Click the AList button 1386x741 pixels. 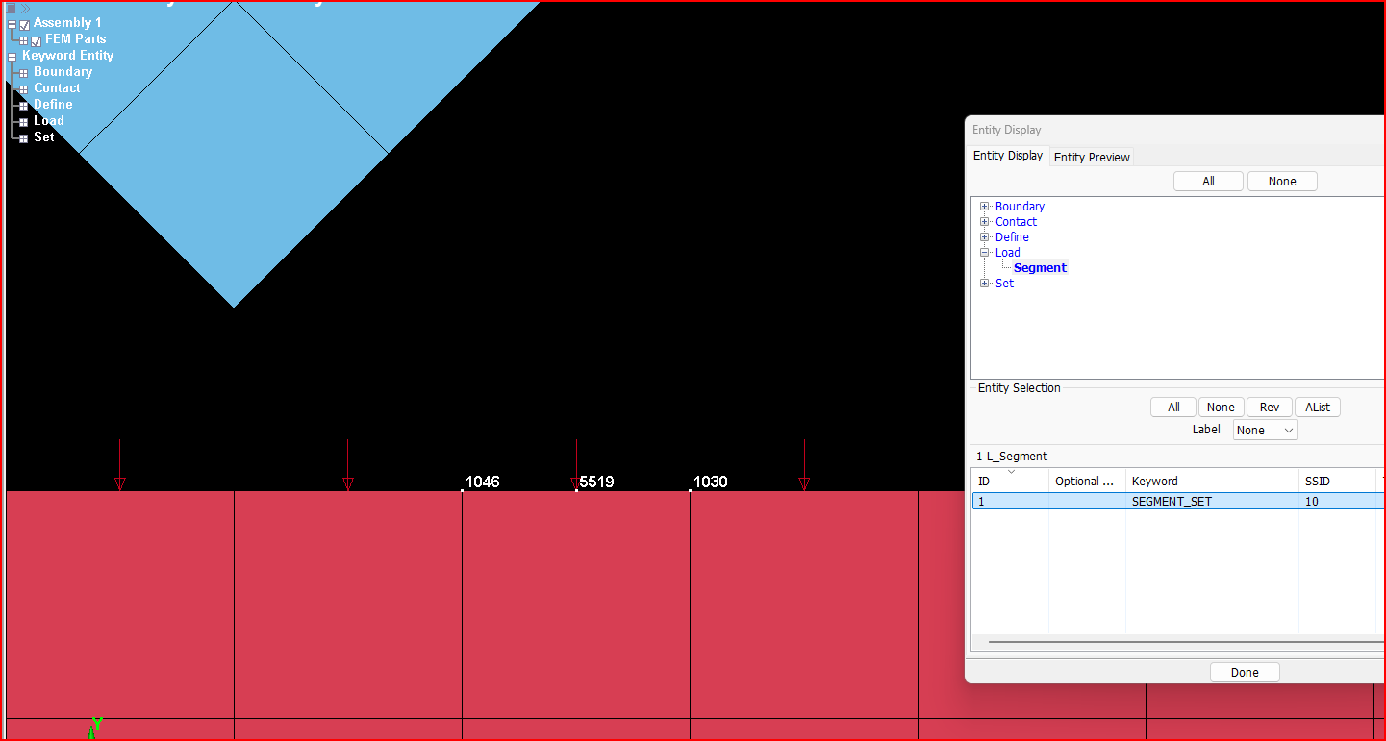click(1318, 407)
